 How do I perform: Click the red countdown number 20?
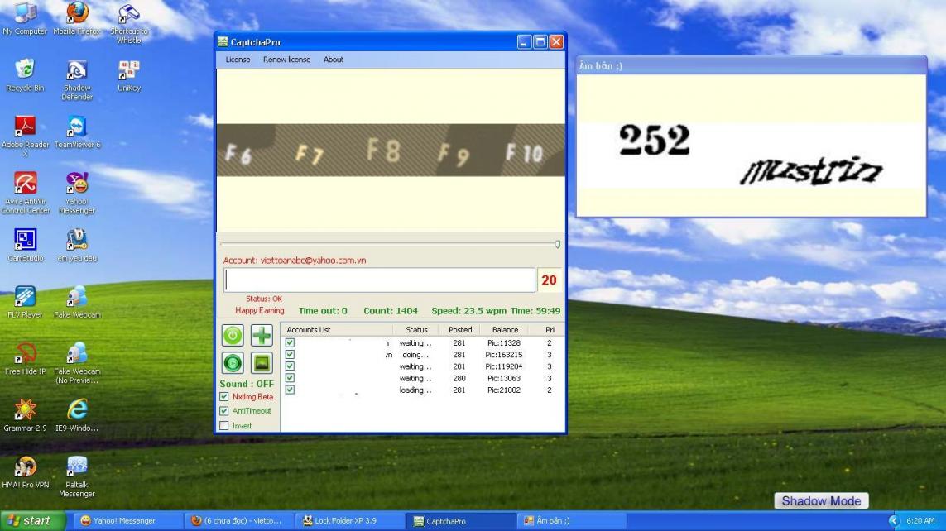(549, 280)
